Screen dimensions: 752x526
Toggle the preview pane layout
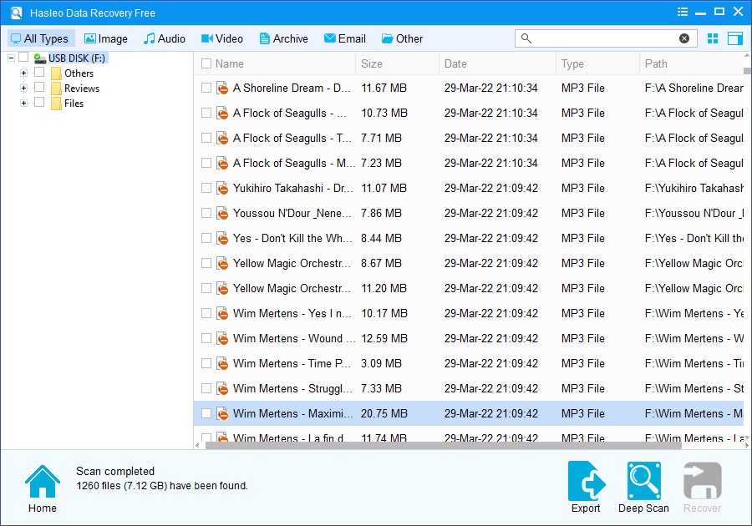click(x=734, y=38)
